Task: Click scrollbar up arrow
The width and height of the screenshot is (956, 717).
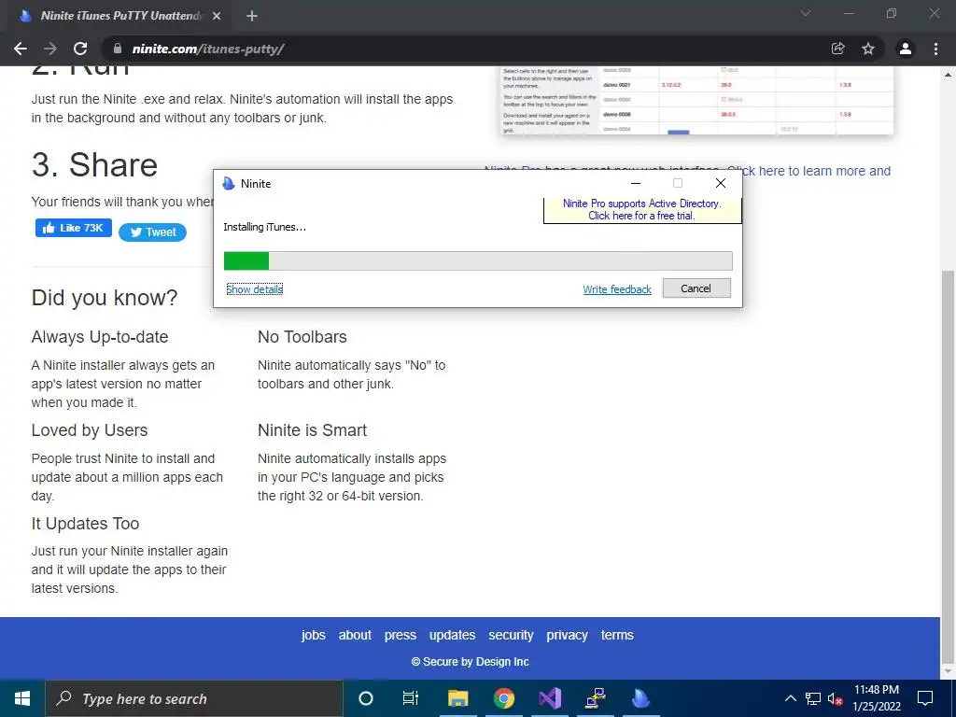Action: click(948, 75)
